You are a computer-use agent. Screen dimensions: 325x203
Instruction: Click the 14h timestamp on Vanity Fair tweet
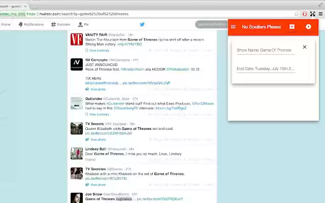pyautogui.click(x=131, y=35)
